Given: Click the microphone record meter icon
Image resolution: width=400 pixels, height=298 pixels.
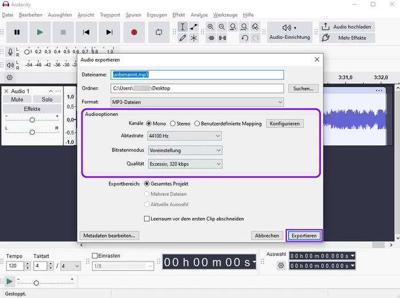Looking at the screenshot, I should 10,52.
